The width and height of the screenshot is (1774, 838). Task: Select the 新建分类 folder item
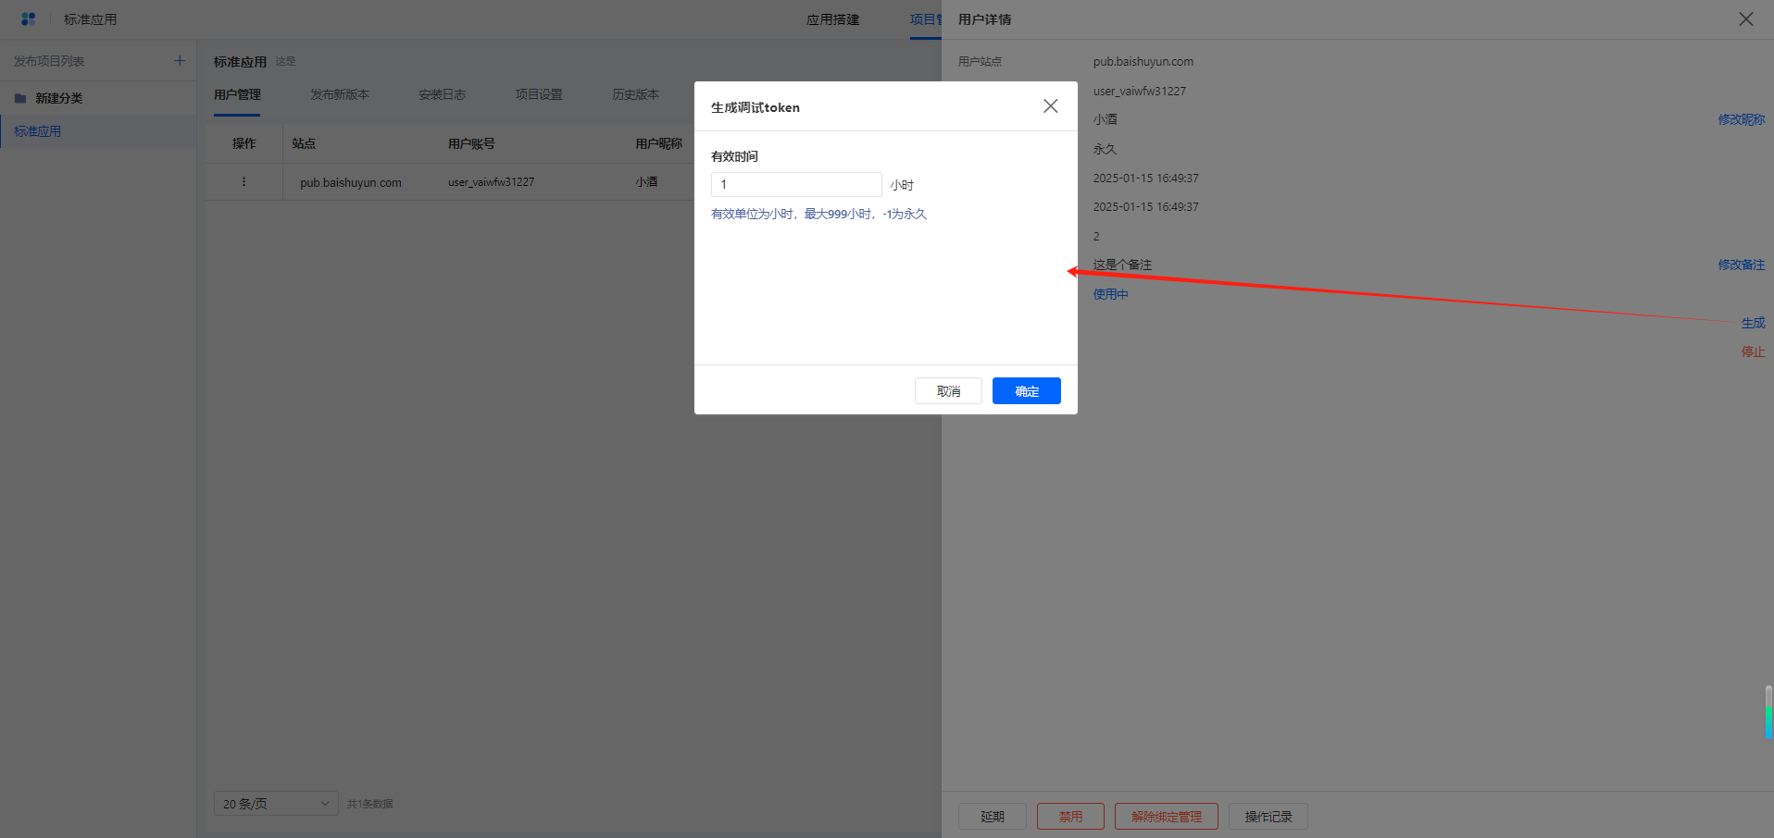[x=58, y=98]
